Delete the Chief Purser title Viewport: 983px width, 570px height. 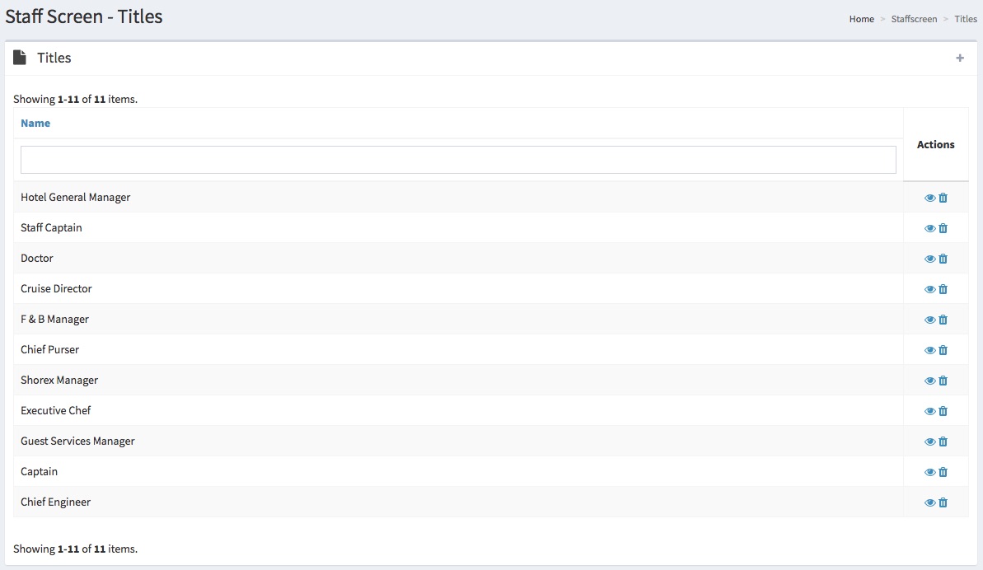pos(943,350)
